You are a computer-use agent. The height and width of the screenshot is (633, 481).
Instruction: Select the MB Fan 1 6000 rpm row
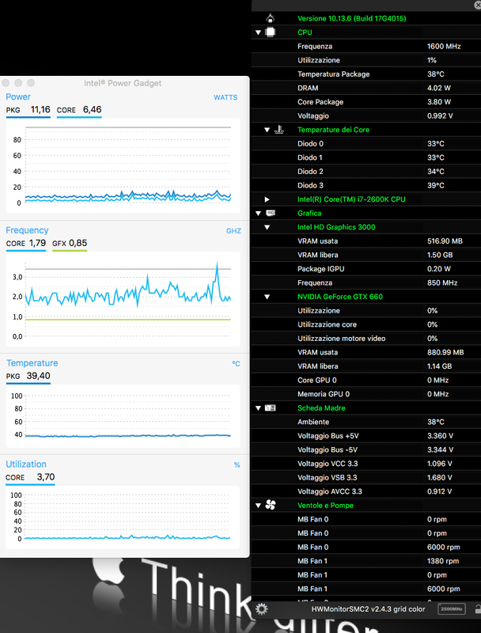pos(366,589)
